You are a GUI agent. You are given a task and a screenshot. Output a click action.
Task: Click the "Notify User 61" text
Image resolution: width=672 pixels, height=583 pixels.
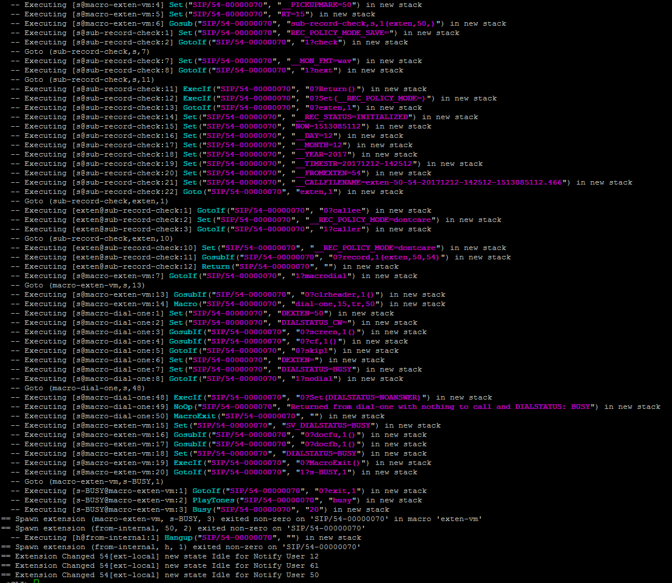pyautogui.click(x=286, y=566)
